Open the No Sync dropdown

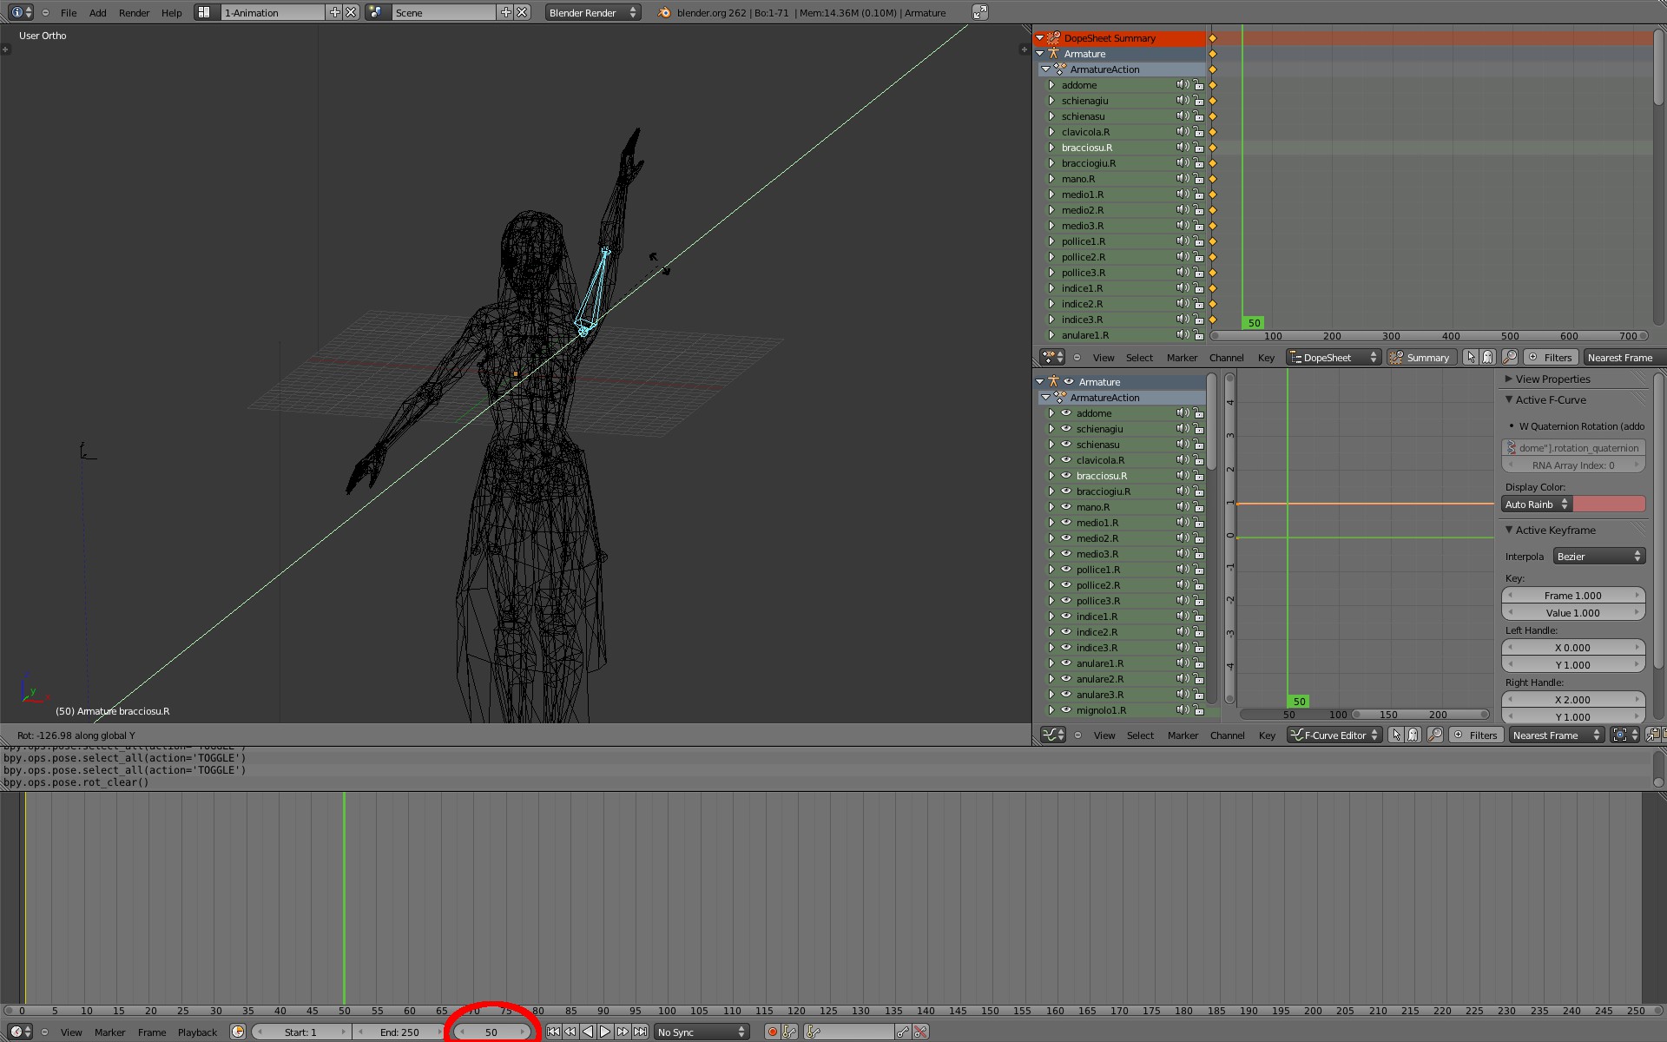702,1032
